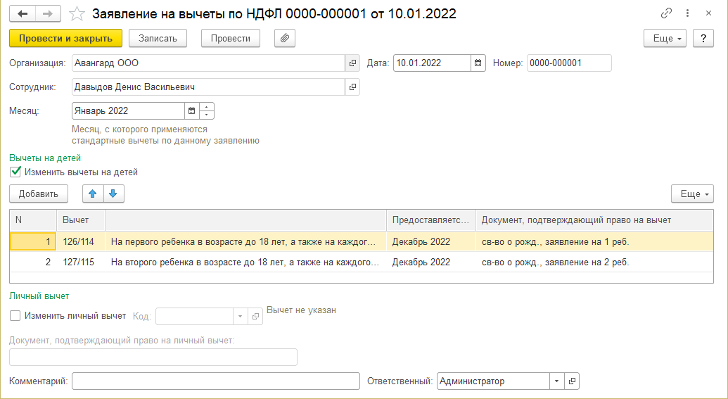Copy the document link with chain icon

[x=666, y=13]
